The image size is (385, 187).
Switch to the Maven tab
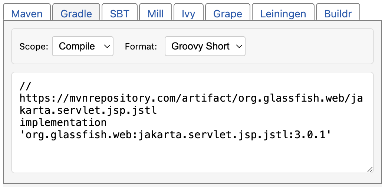pos(27,12)
